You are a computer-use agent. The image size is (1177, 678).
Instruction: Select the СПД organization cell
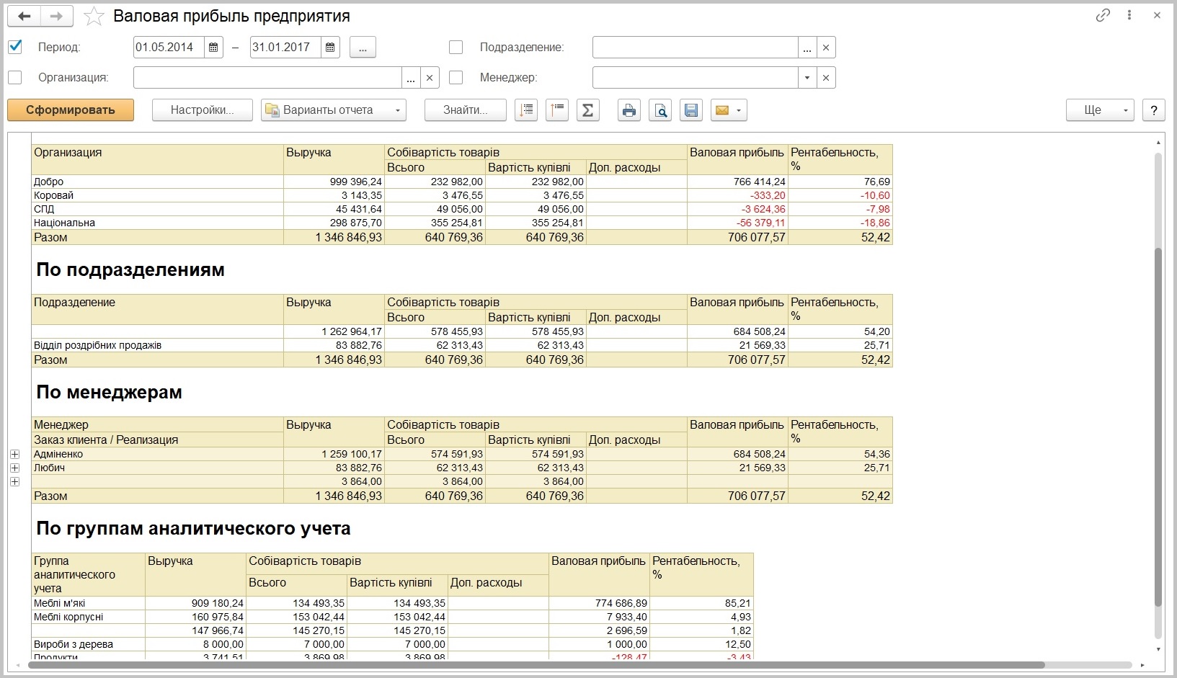click(158, 209)
